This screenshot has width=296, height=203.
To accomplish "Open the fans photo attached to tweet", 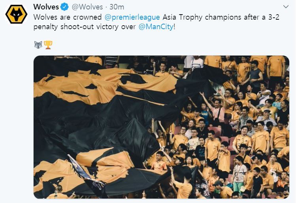I will pos(161,127).
